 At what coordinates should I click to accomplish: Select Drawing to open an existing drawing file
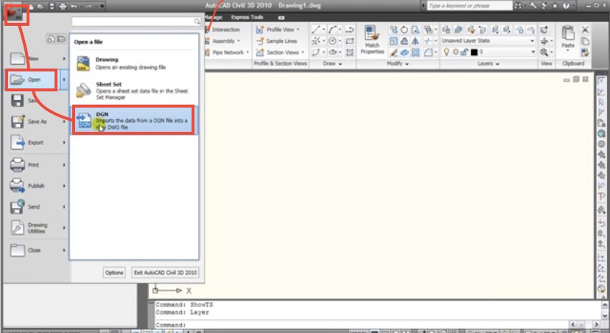(134, 63)
